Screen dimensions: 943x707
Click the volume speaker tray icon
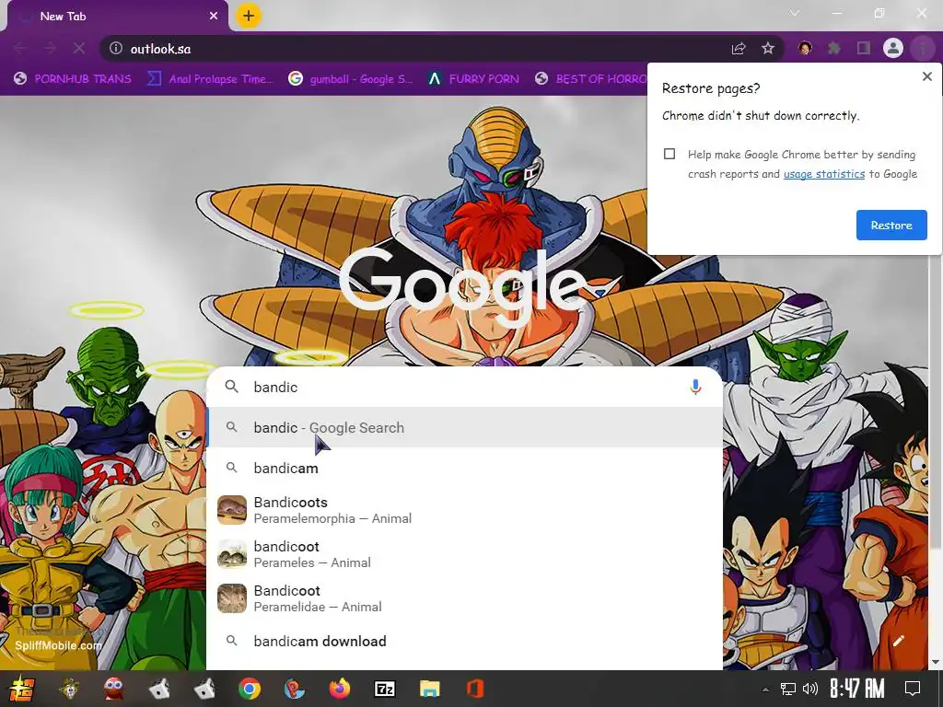tap(810, 689)
